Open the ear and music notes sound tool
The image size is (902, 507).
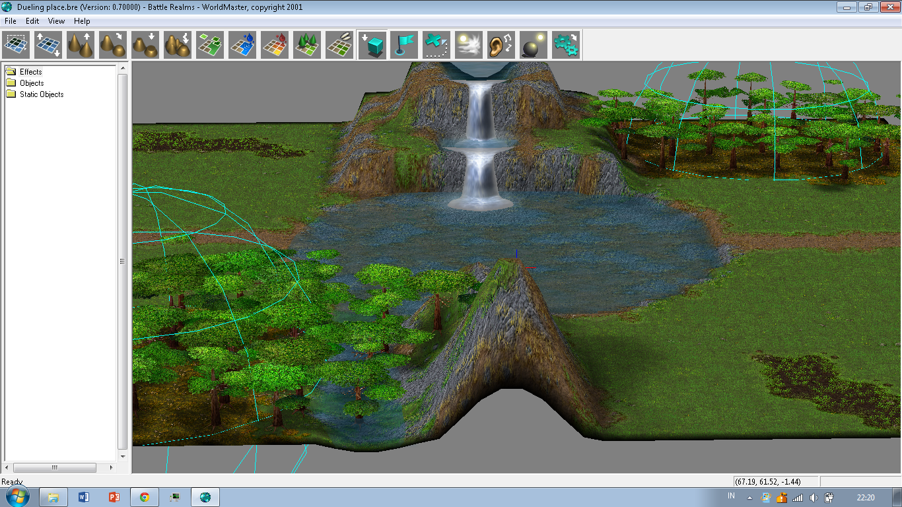[501, 45]
